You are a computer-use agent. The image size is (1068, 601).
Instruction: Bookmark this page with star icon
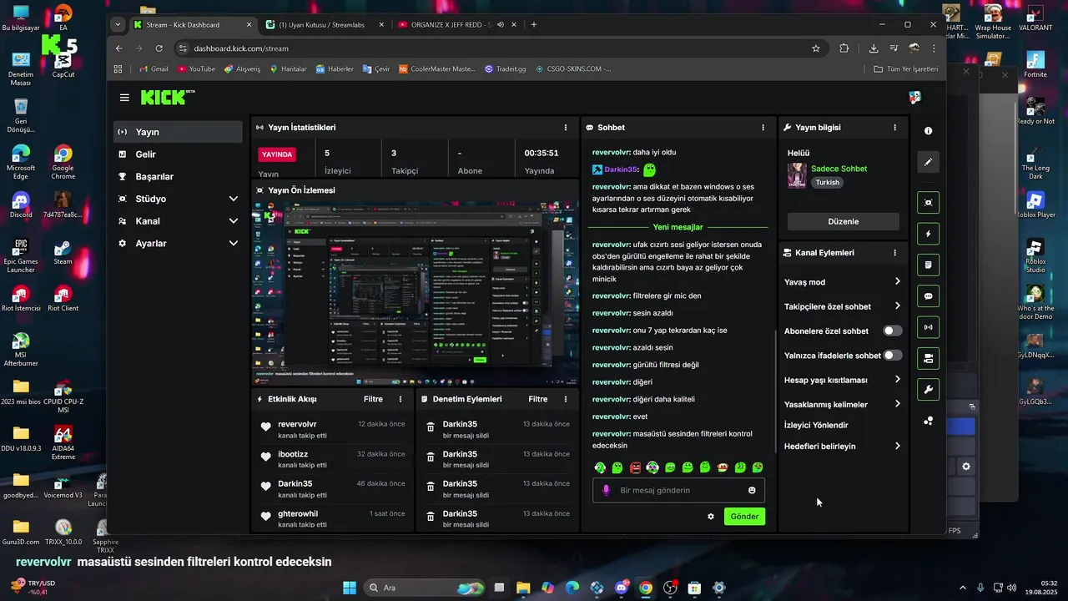(x=816, y=48)
